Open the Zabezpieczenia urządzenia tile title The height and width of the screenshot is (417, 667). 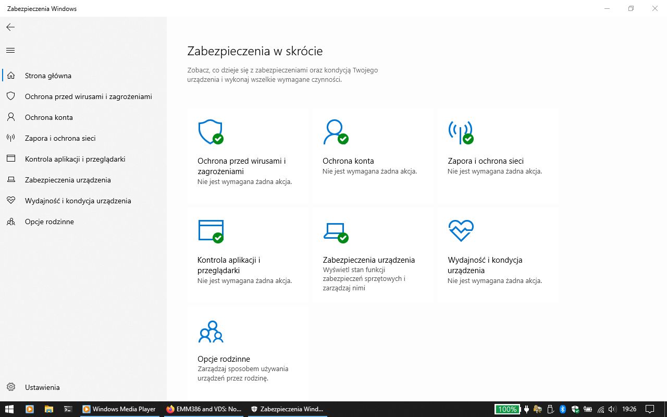[369, 260]
